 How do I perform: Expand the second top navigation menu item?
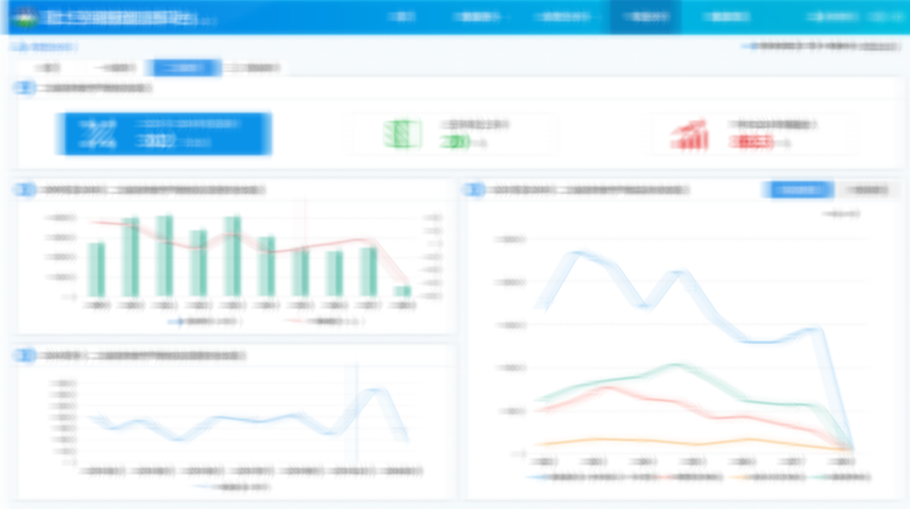click(x=477, y=17)
